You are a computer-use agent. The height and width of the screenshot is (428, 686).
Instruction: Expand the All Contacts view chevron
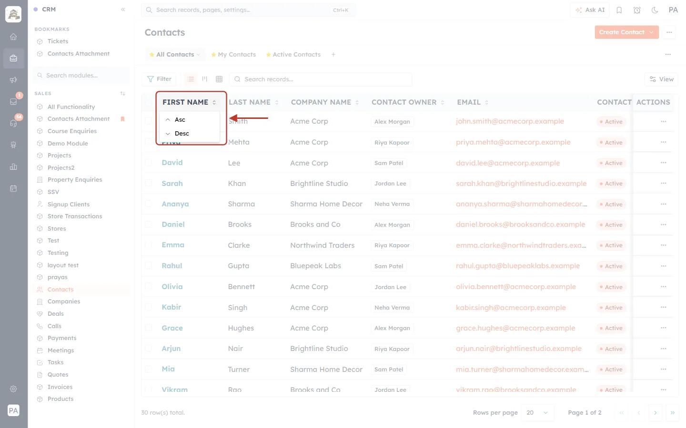pos(199,55)
